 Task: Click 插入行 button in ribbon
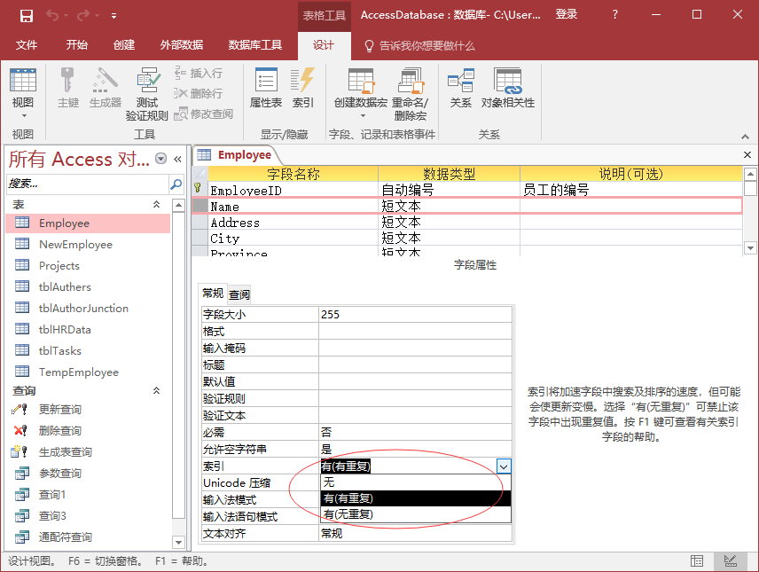tap(199, 73)
